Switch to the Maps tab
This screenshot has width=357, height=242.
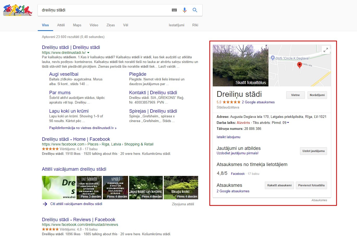pyautogui.click(x=77, y=25)
